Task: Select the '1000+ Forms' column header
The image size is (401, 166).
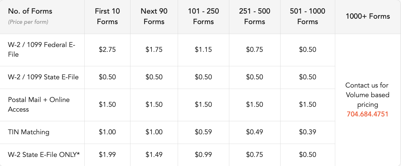Action: point(368,16)
